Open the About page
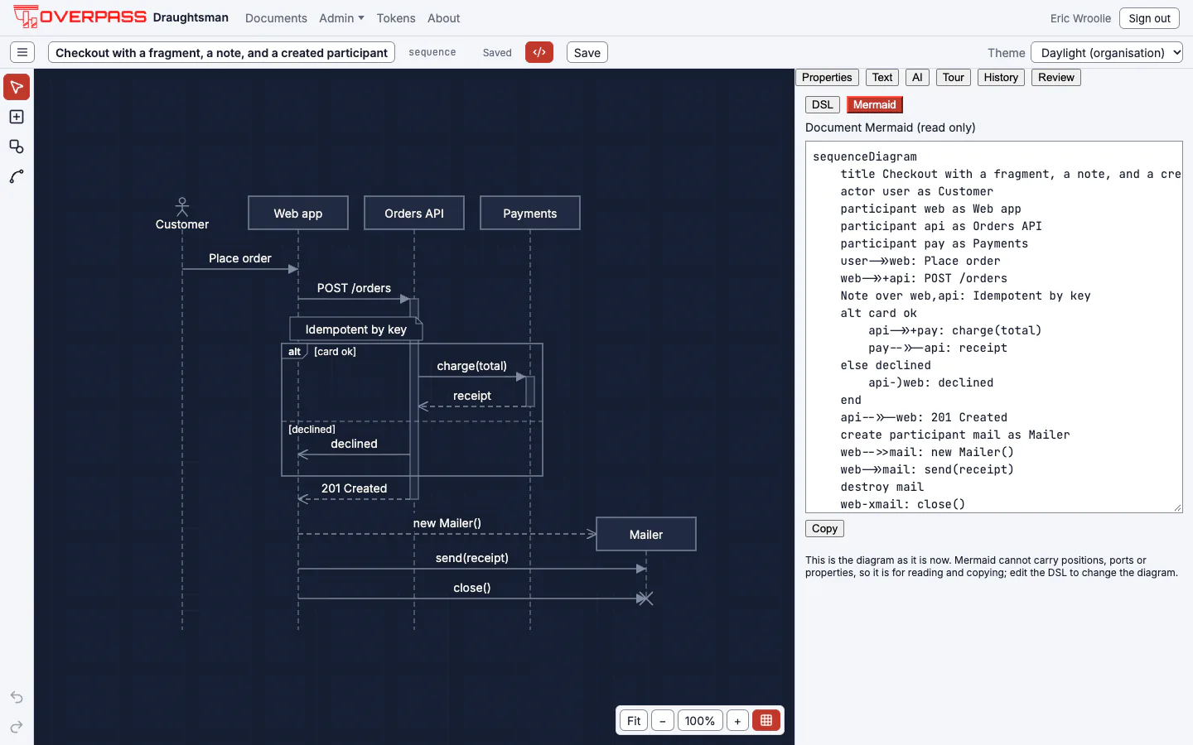1193x745 pixels. click(x=444, y=18)
